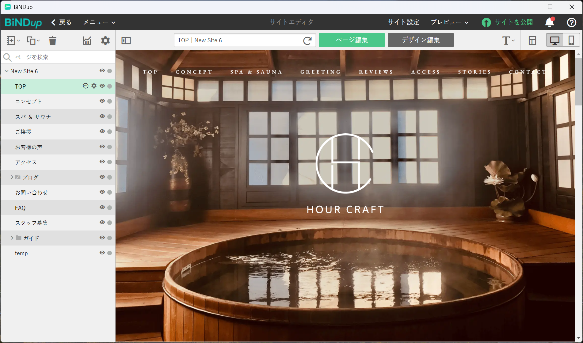Switch to smartphone preview mode
The image size is (583, 343).
point(571,40)
